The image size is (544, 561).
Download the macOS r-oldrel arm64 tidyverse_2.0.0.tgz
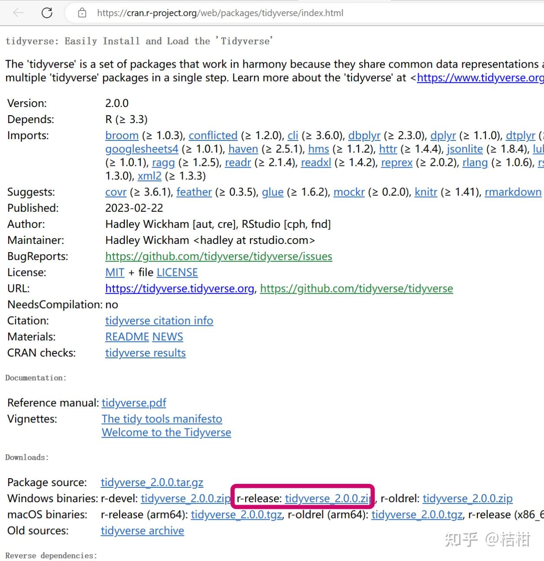[x=417, y=515]
